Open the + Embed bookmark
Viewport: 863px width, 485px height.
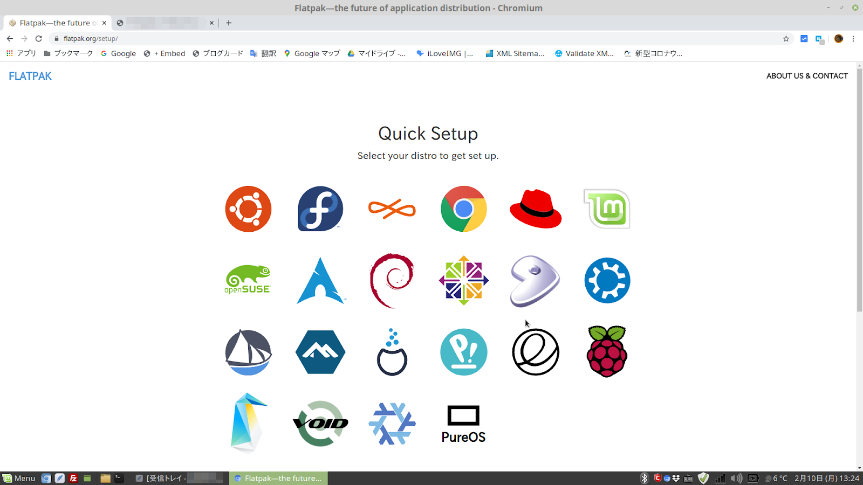(165, 53)
